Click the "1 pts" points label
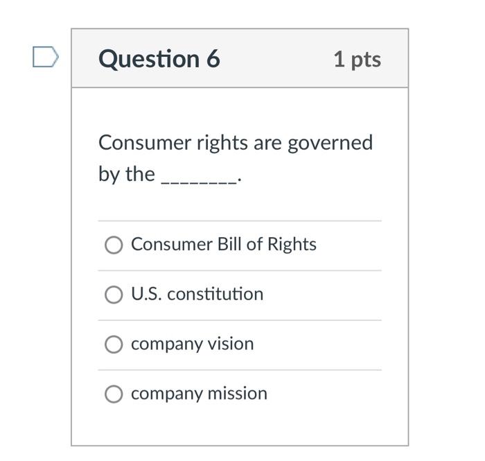 click(357, 59)
